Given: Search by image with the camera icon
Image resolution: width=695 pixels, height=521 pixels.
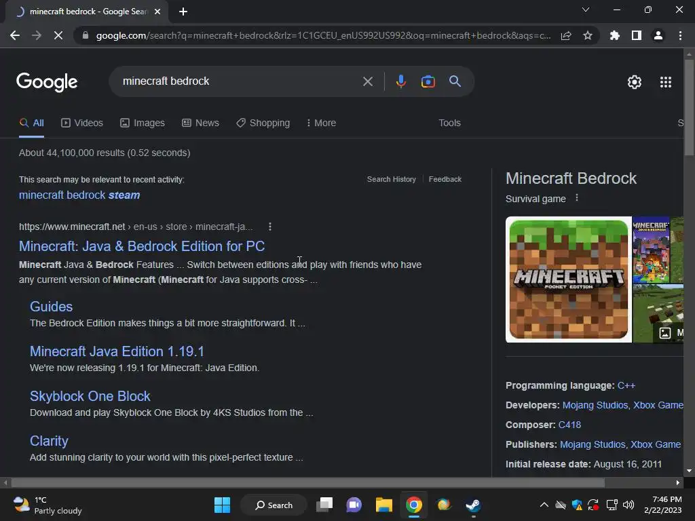Looking at the screenshot, I should point(428,81).
